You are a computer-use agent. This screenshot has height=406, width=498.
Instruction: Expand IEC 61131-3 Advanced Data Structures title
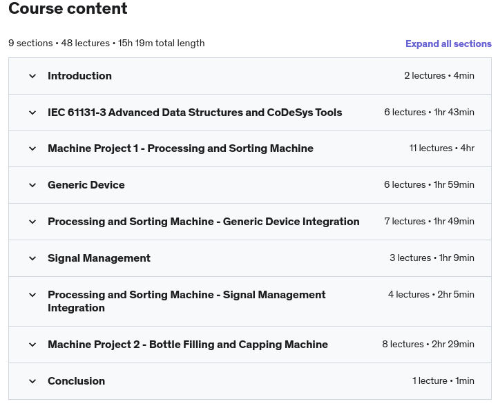pos(195,113)
